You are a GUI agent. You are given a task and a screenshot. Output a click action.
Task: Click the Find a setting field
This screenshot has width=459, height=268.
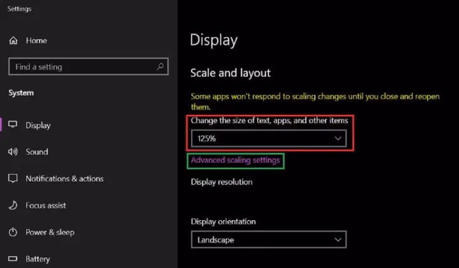pyautogui.click(x=89, y=66)
